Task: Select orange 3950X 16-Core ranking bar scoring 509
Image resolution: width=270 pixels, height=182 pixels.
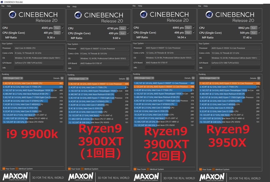Action: point(230,83)
